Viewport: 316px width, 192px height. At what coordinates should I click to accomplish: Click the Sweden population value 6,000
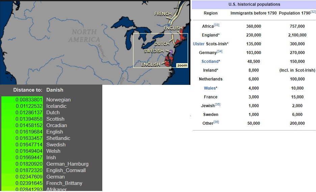297,114
